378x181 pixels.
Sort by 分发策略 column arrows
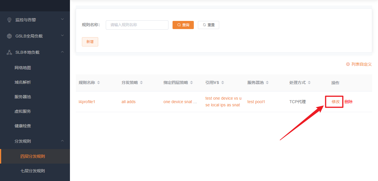[x=141, y=83]
